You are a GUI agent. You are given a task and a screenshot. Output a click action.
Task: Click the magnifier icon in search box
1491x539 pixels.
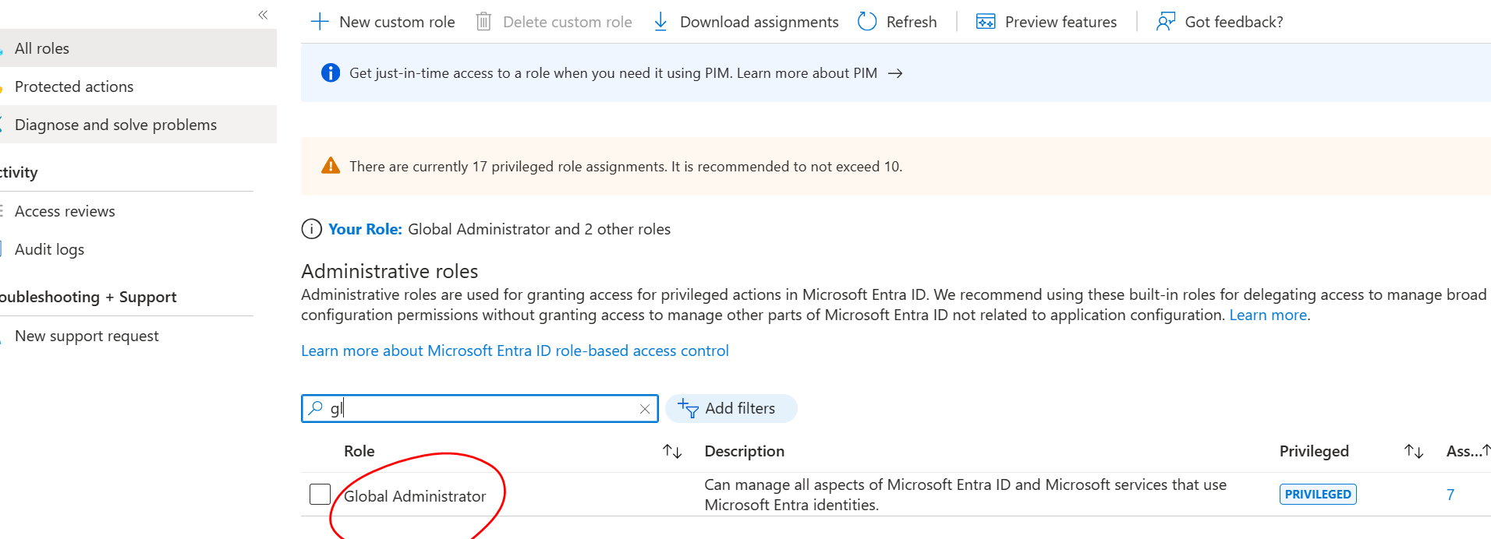coord(316,408)
